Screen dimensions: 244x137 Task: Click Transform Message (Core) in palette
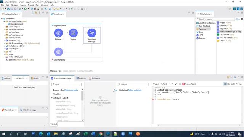[x=229, y=32]
